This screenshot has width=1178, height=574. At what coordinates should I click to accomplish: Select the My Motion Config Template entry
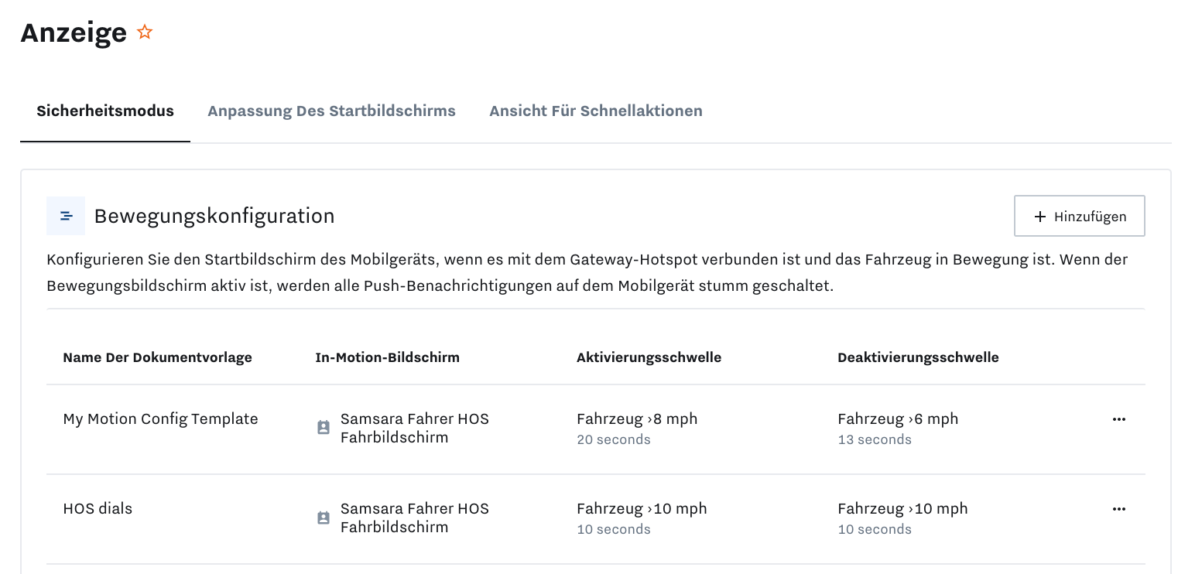tap(160, 419)
